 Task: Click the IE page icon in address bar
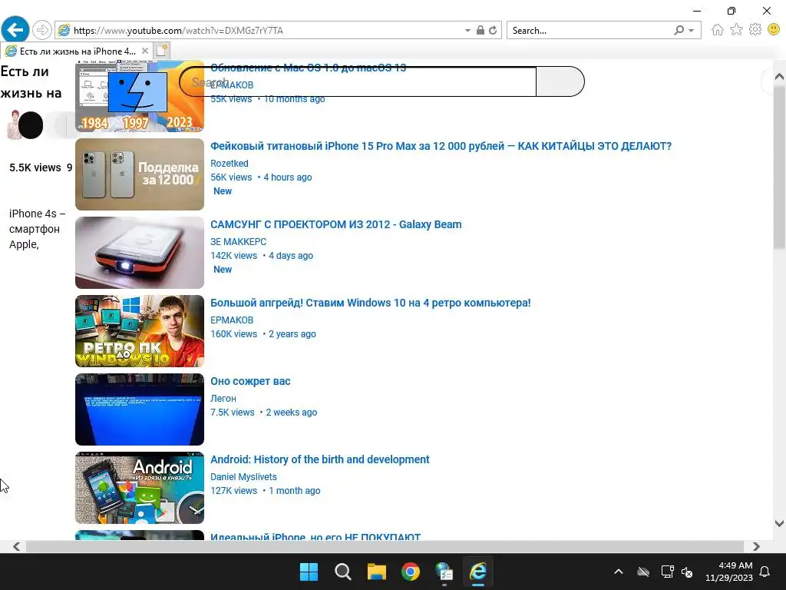[64, 30]
